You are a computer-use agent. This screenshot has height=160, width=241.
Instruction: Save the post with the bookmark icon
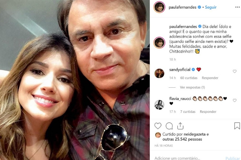pyautogui.click(x=237, y=126)
